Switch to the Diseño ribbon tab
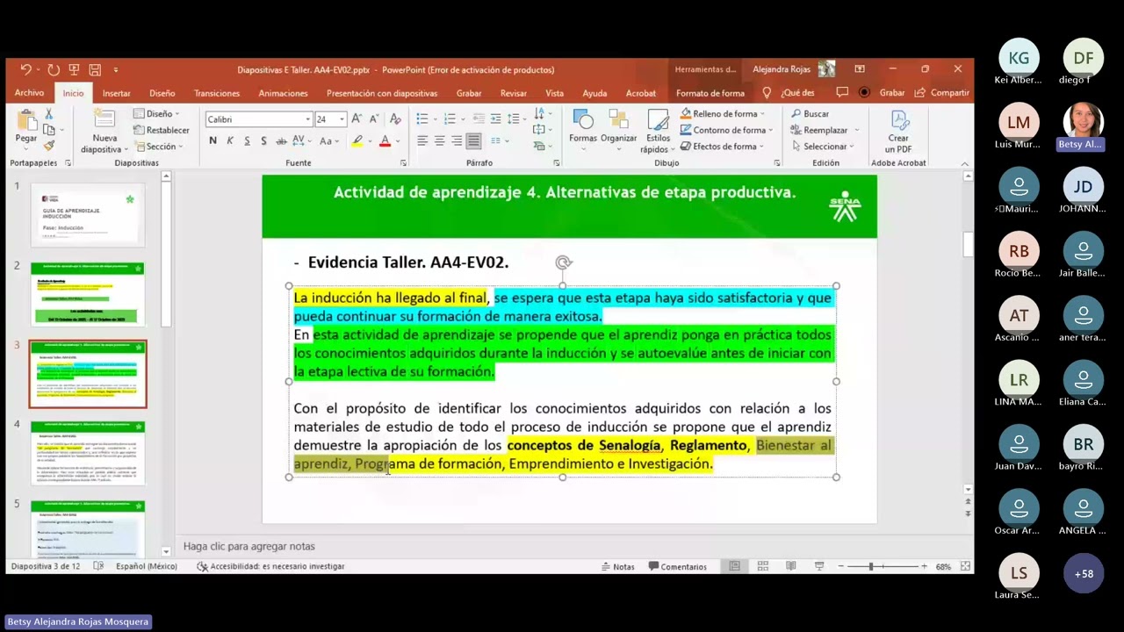 tap(162, 93)
